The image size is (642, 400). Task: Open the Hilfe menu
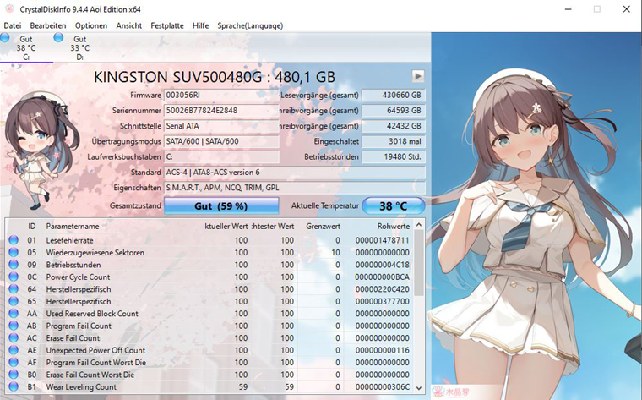(x=201, y=25)
